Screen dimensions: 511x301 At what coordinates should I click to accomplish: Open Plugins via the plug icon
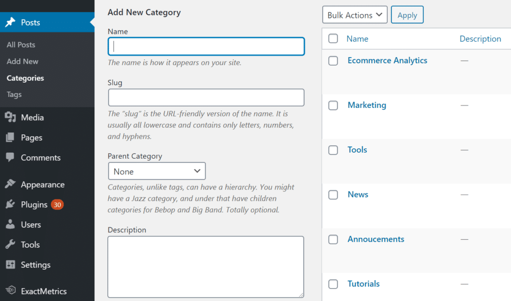11,204
